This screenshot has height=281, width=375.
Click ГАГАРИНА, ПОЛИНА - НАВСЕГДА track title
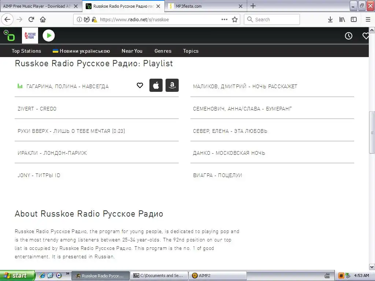click(67, 86)
